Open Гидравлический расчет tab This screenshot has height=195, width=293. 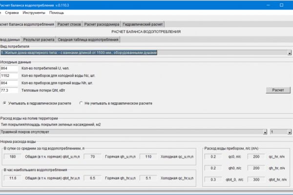click(143, 24)
